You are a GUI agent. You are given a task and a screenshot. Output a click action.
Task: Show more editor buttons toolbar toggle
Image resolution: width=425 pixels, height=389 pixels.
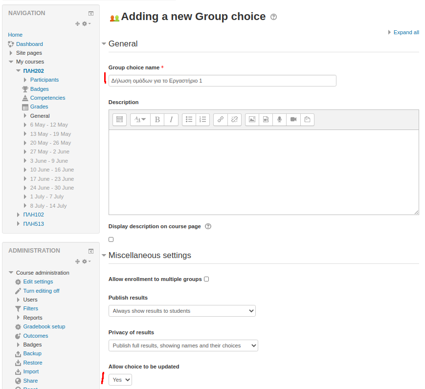[119, 120]
